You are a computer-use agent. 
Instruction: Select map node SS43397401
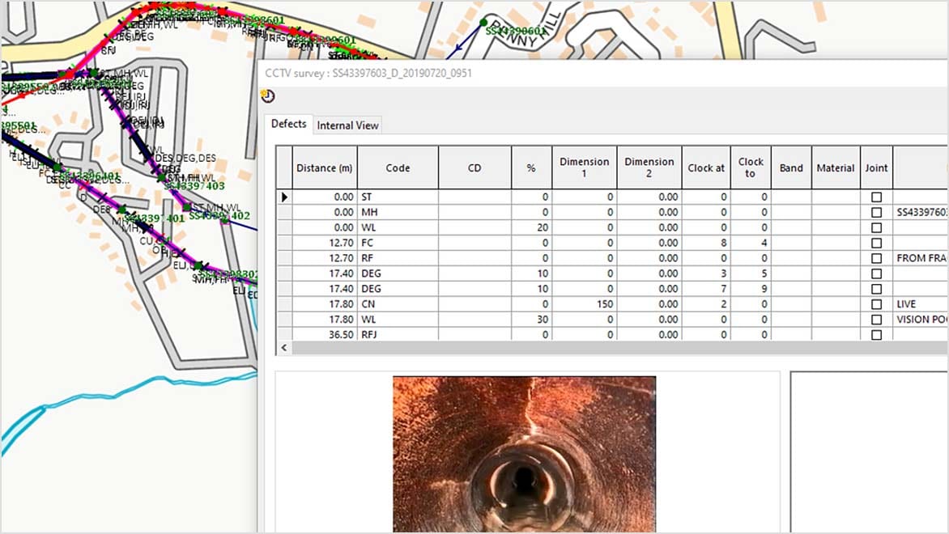tap(121, 210)
